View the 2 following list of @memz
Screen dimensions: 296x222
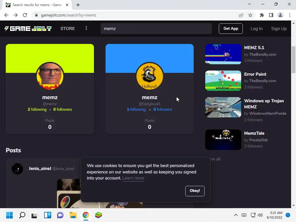(x=37, y=109)
